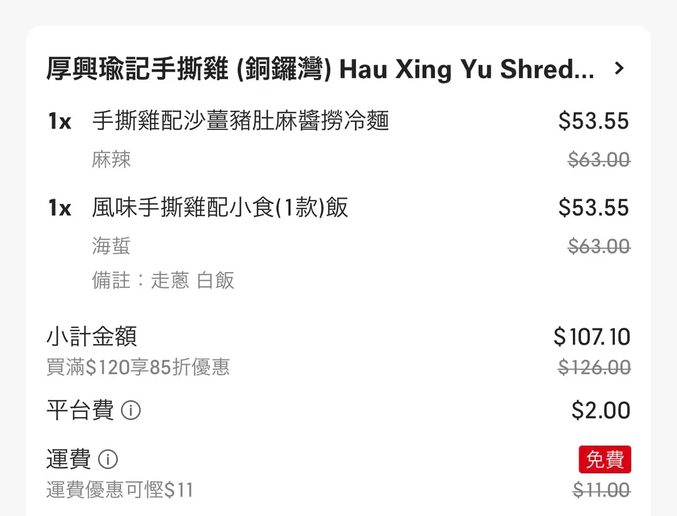Tap the 買滿$120享85折優惠 promotion text
Viewport: 677px width, 516px height.
138,367
